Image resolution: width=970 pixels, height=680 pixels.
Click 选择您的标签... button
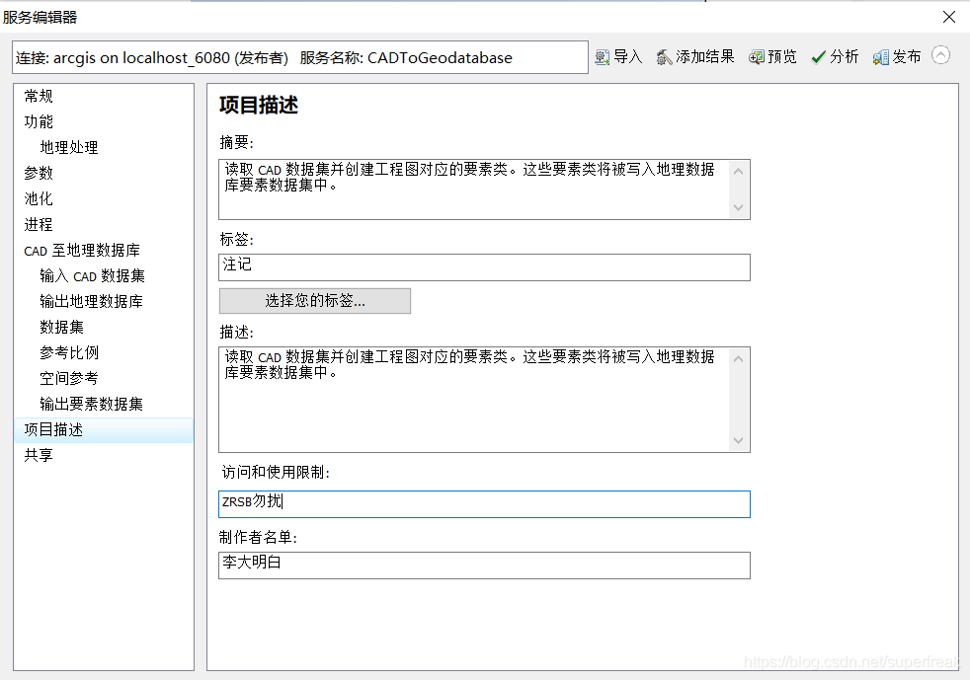[315, 301]
